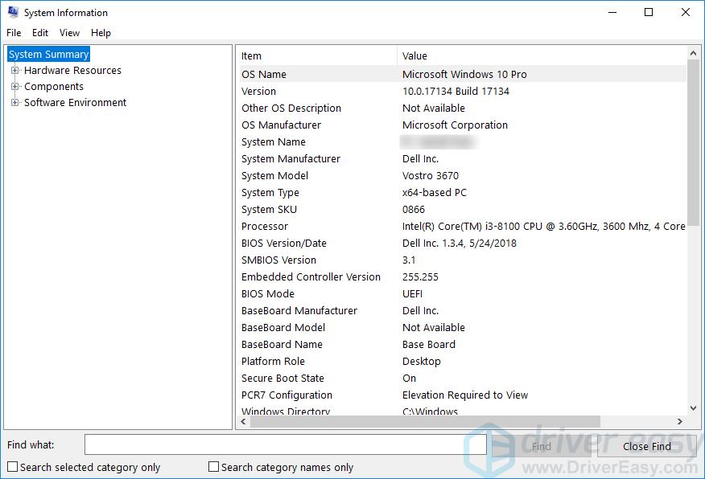Click the Close Find button
Screen dimensions: 705x479
[646, 446]
